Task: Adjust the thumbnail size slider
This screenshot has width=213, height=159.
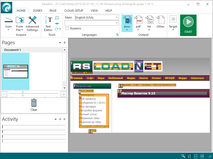Action: 22,94
